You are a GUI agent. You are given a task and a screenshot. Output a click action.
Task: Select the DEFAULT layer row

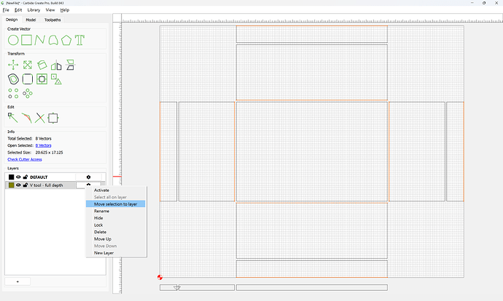pos(55,177)
